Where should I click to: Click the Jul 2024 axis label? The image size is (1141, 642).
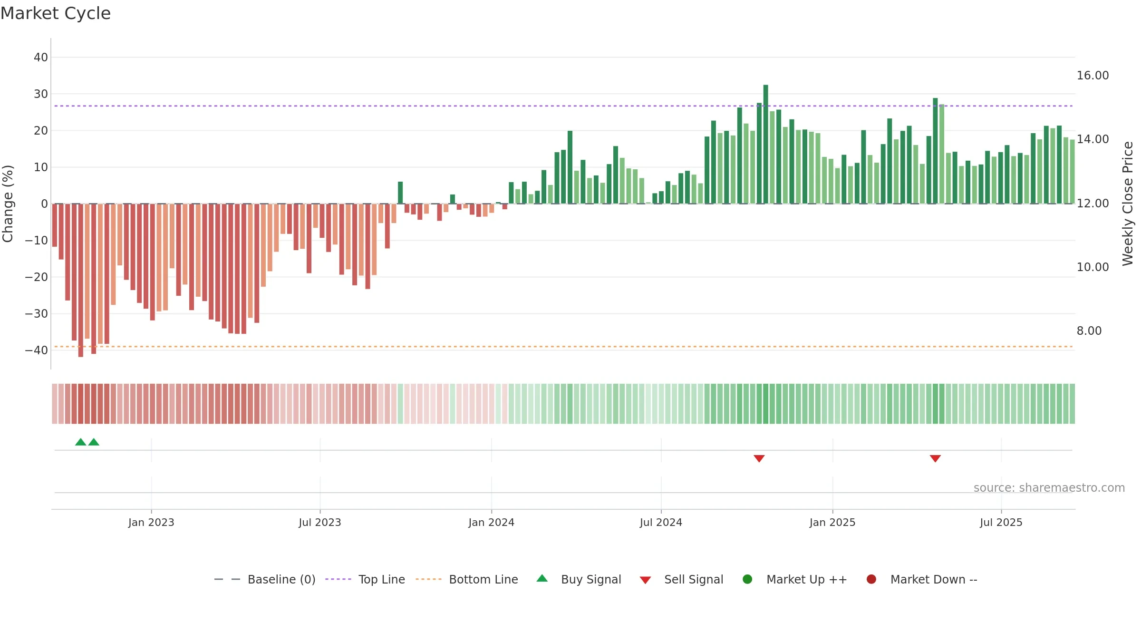661,522
